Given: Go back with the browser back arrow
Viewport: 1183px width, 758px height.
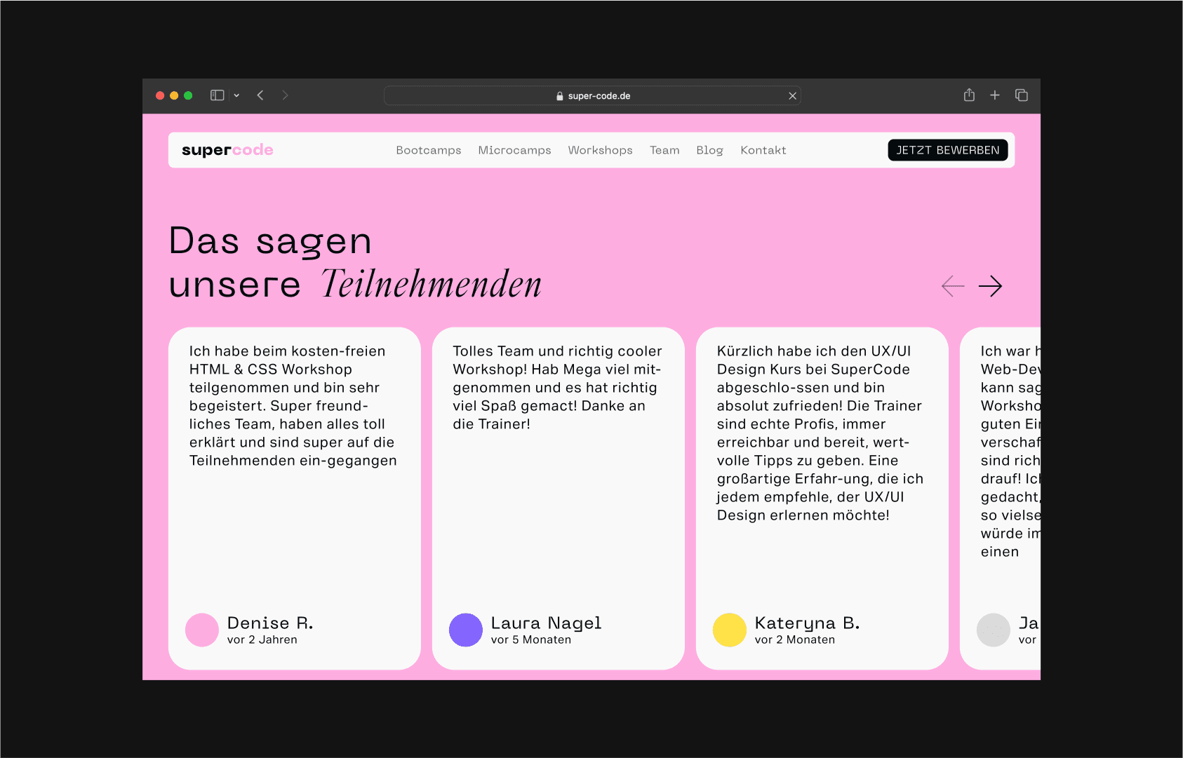Looking at the screenshot, I should coord(260,95).
